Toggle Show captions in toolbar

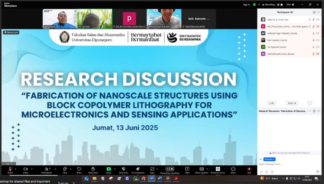click(x=202, y=169)
